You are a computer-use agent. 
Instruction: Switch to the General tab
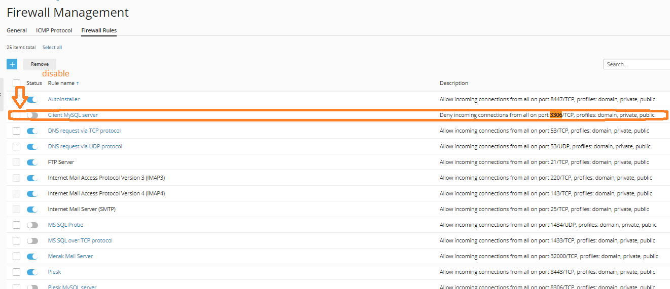pos(17,30)
